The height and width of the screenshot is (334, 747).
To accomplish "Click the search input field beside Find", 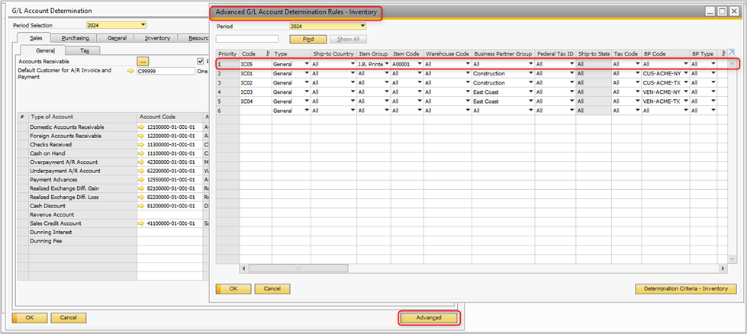I will 246,38.
